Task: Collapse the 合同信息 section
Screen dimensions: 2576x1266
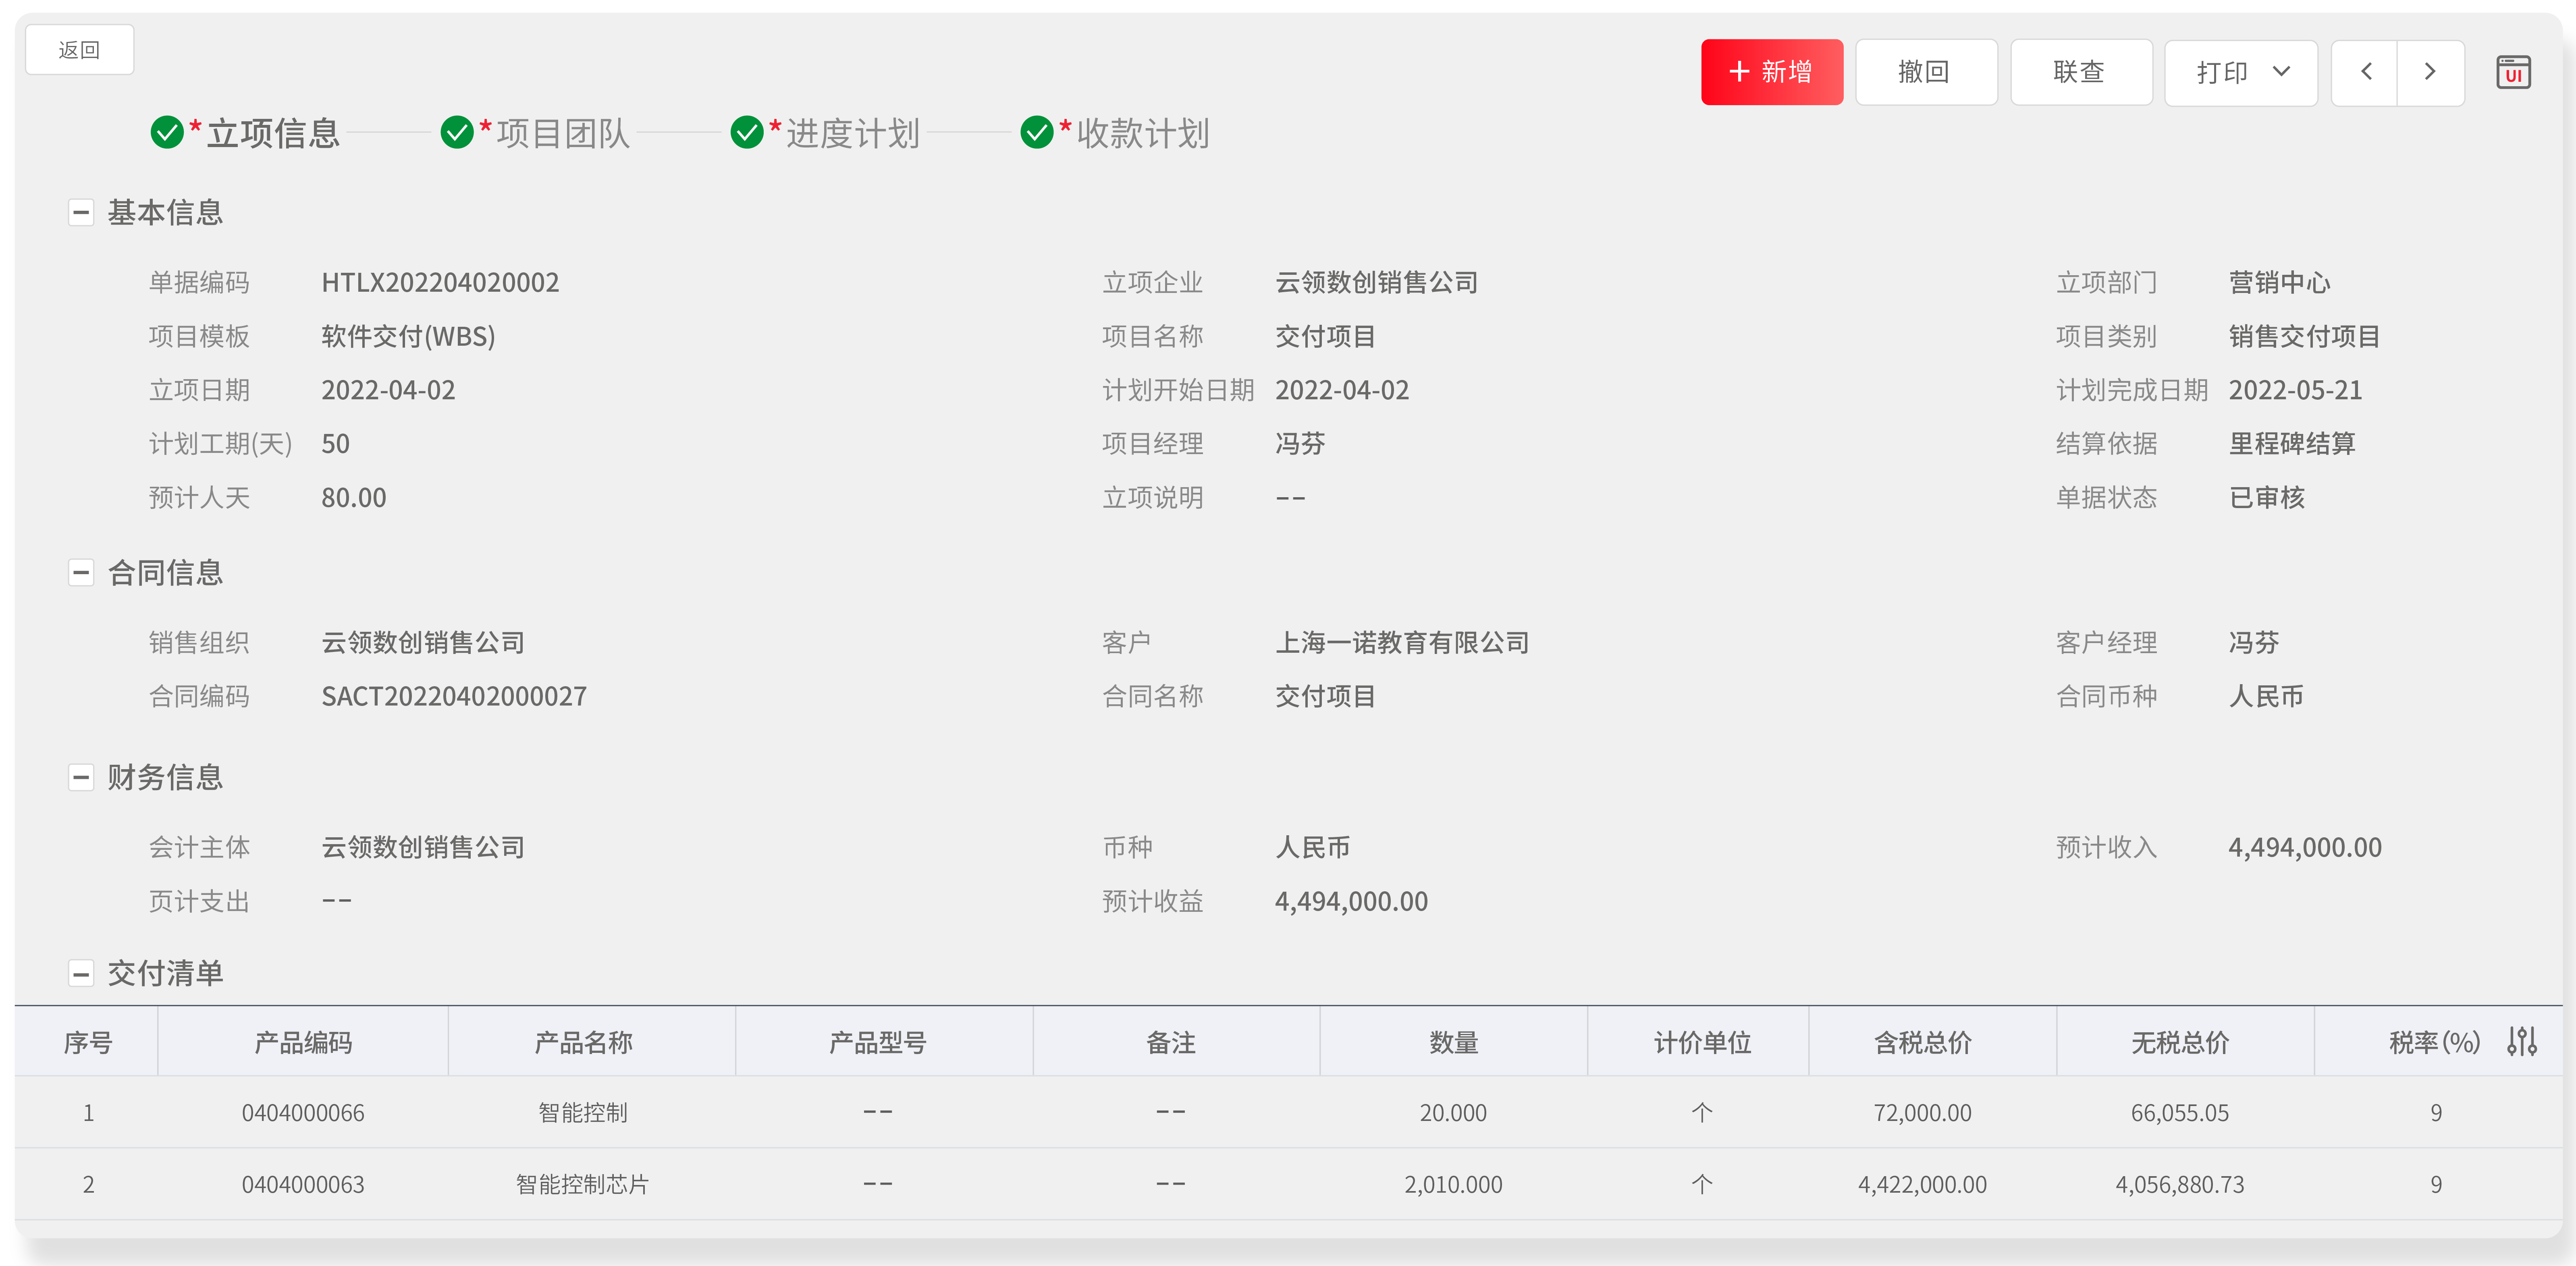Action: coord(81,572)
